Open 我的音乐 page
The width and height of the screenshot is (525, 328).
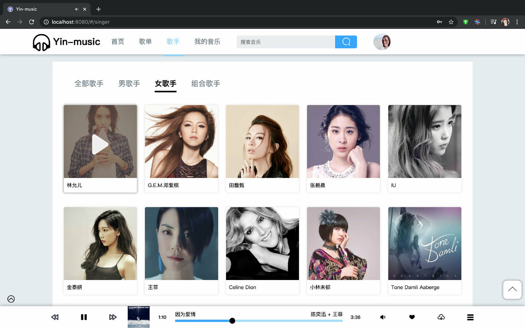point(207,41)
